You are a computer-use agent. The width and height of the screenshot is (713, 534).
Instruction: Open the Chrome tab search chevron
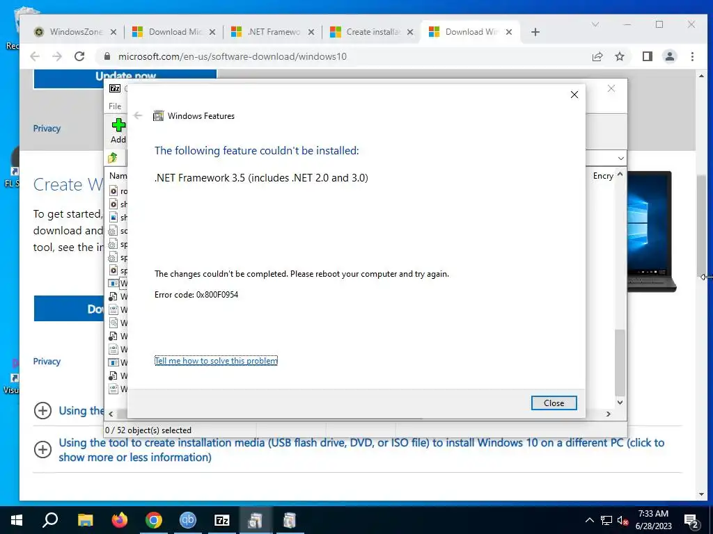click(595, 24)
